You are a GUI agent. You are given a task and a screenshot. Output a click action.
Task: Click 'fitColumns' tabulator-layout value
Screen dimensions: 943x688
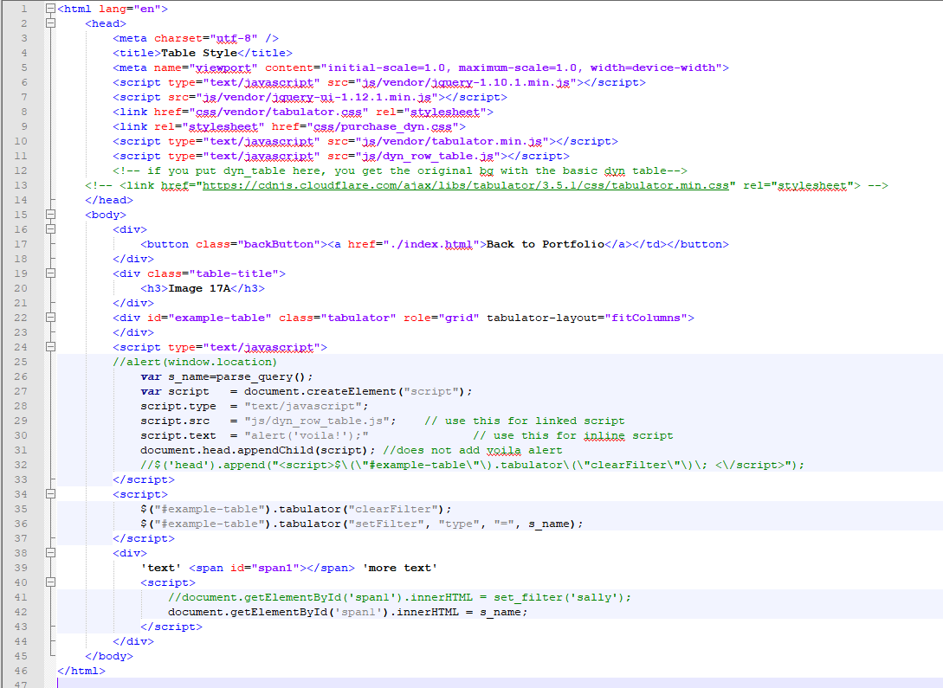point(646,318)
